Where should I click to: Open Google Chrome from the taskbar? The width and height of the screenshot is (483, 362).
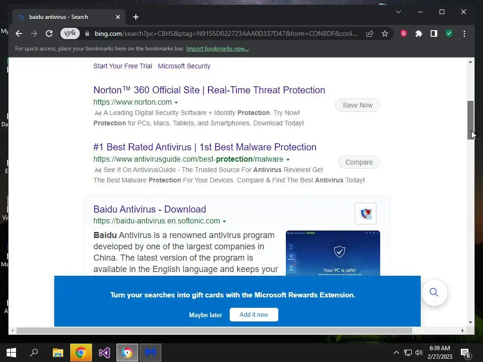click(x=81, y=353)
